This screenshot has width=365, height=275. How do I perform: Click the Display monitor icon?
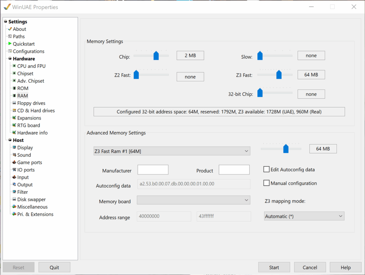[x=14, y=148]
